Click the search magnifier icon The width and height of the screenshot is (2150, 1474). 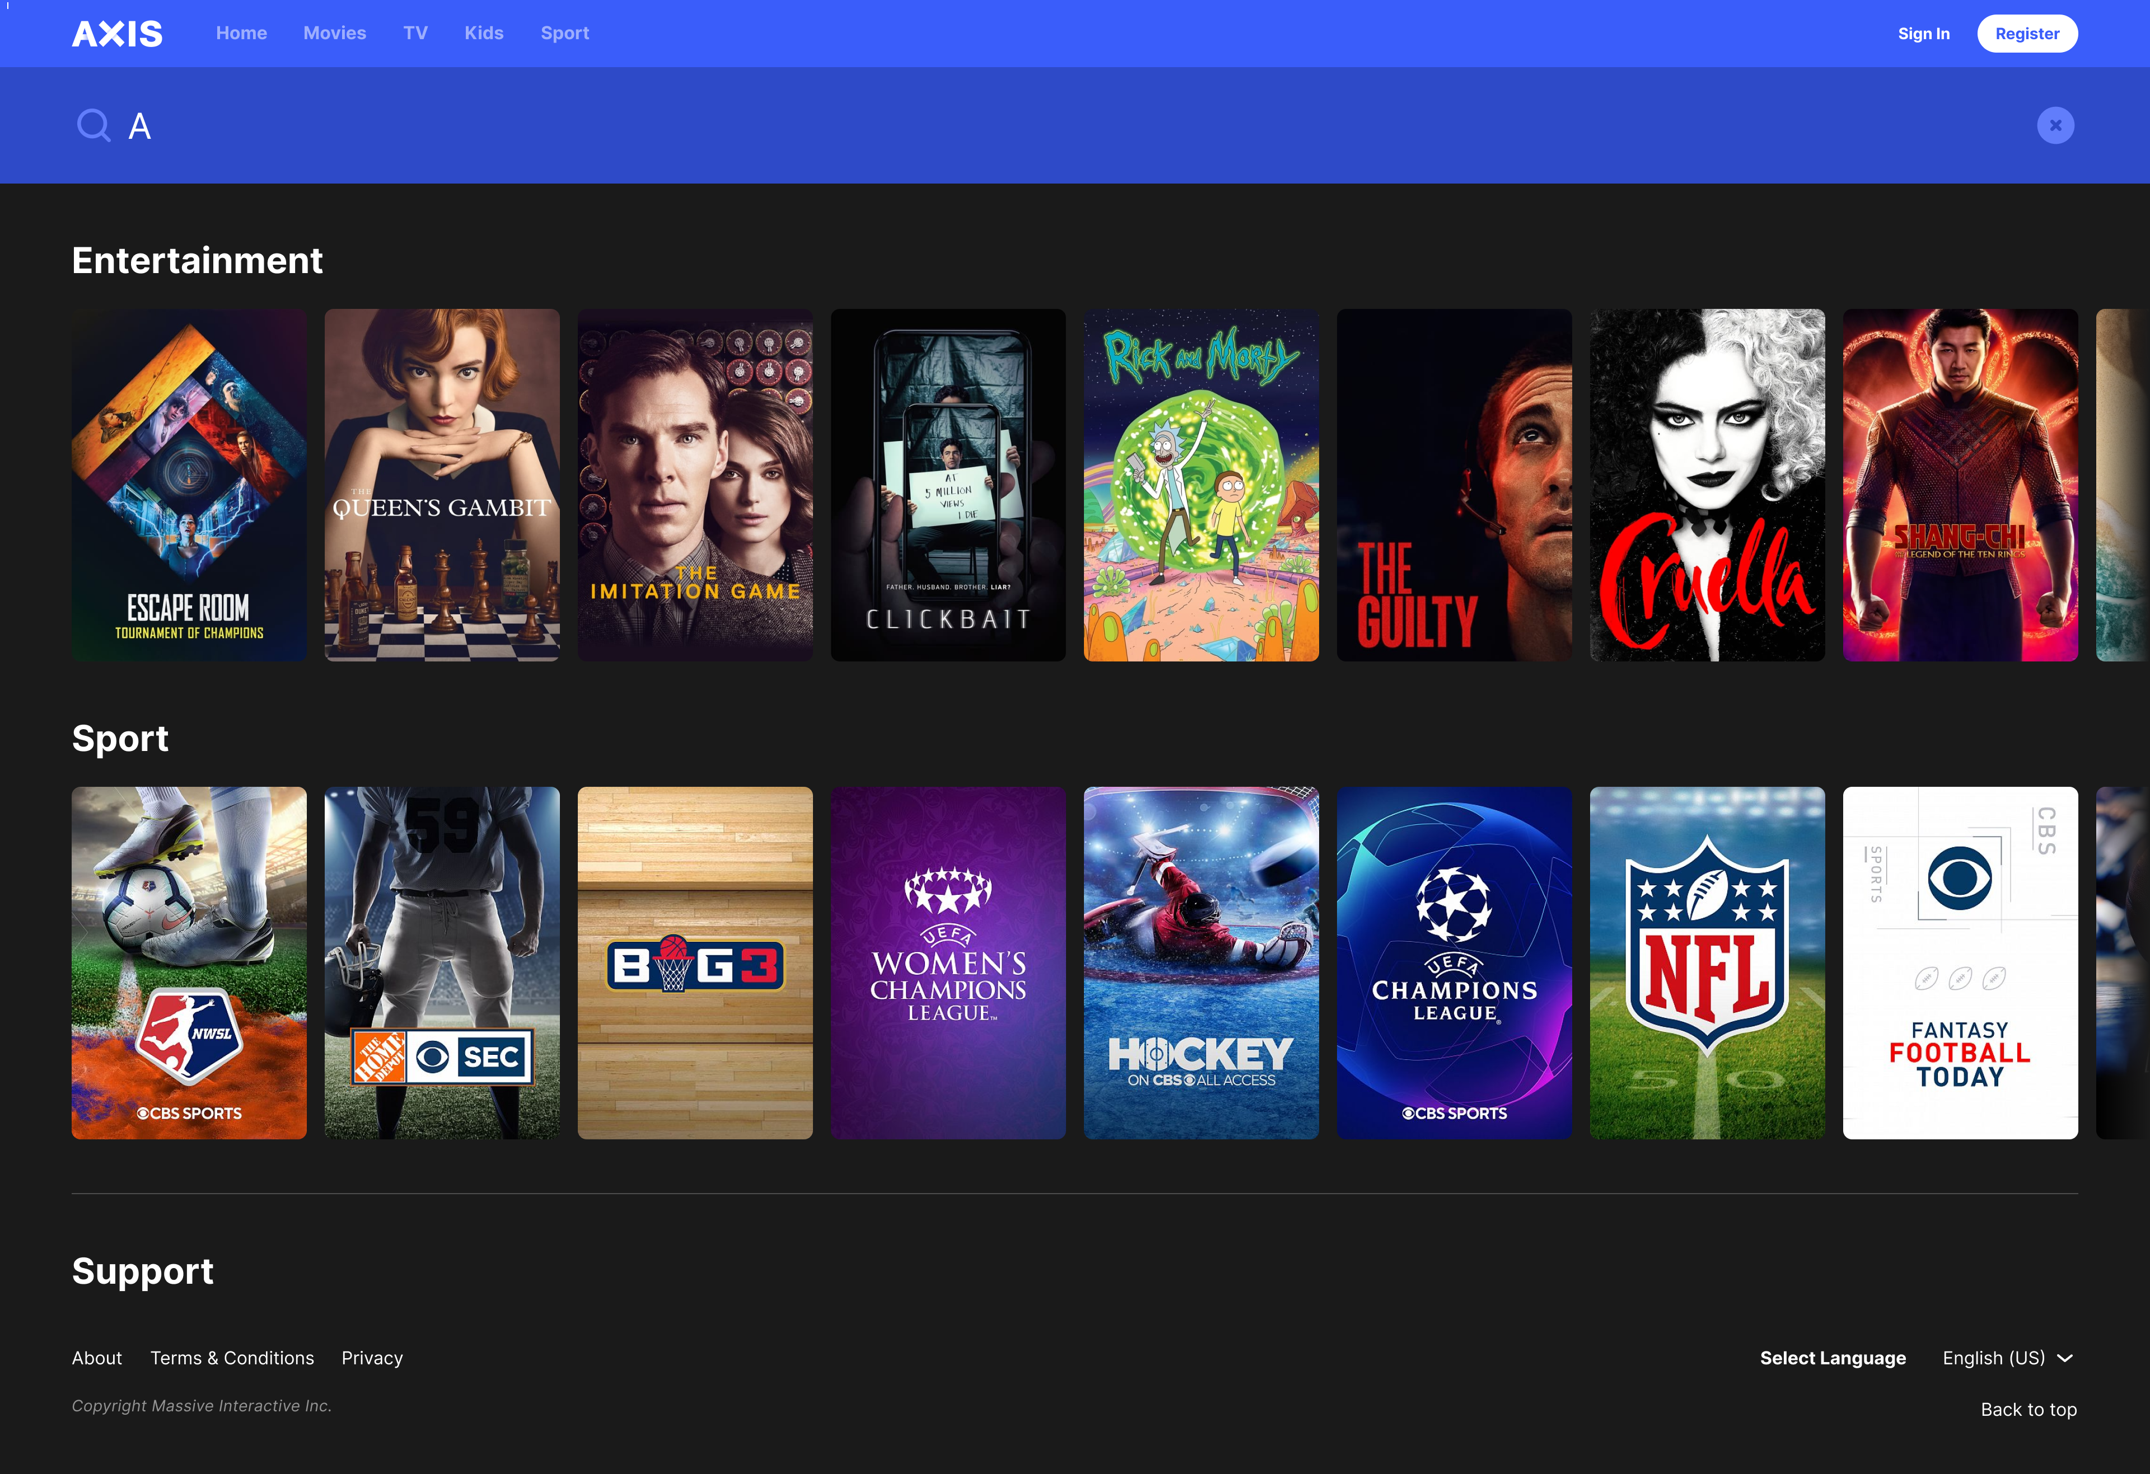click(94, 125)
